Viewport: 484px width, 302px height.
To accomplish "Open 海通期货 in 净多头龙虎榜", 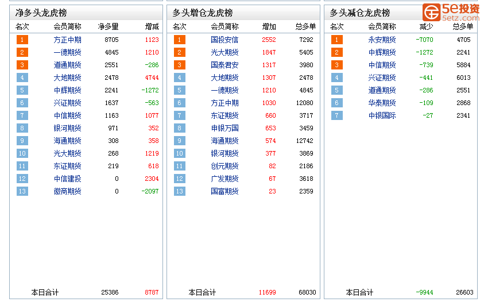I will 67,141.
